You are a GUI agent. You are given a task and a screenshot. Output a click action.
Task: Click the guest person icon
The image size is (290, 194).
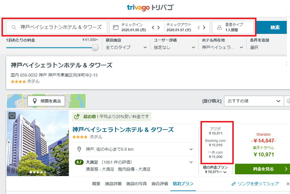[219, 27]
